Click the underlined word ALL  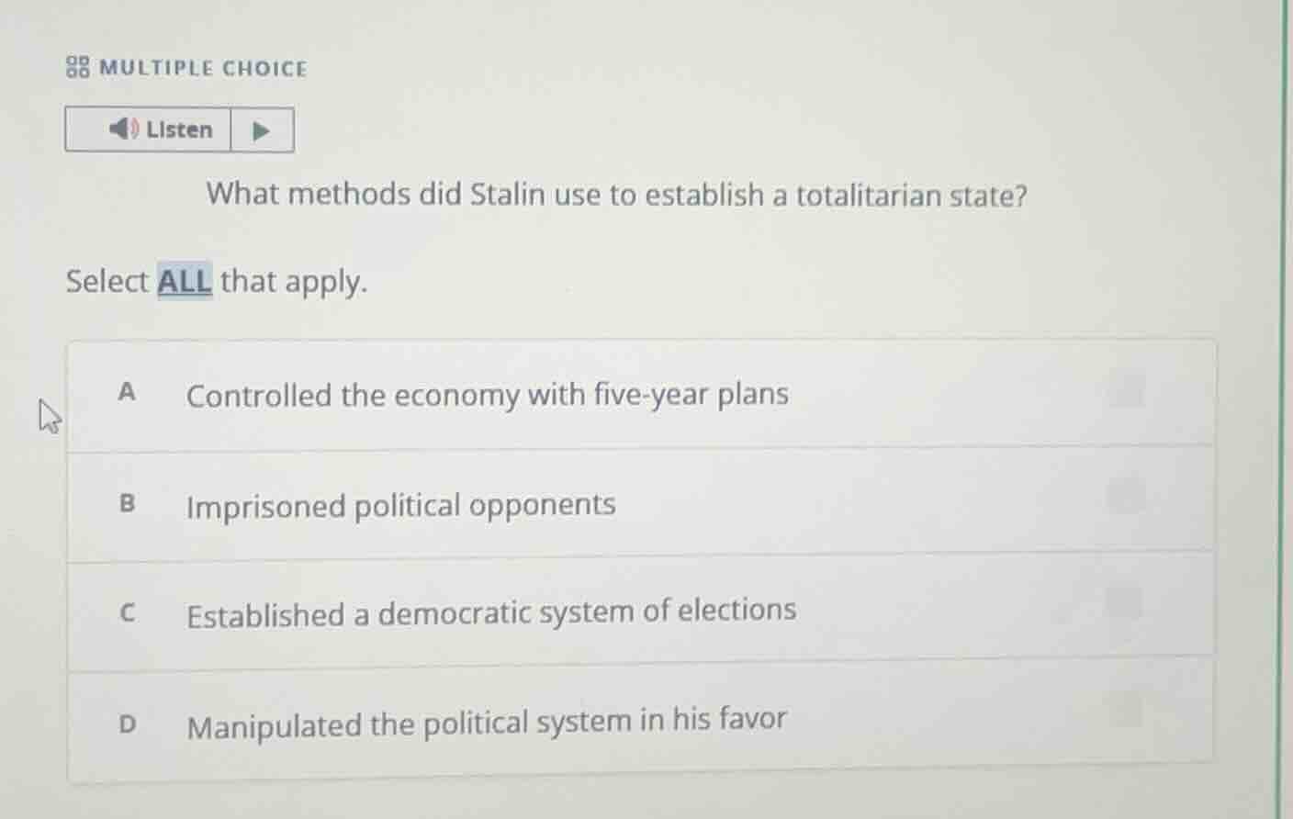(x=183, y=282)
